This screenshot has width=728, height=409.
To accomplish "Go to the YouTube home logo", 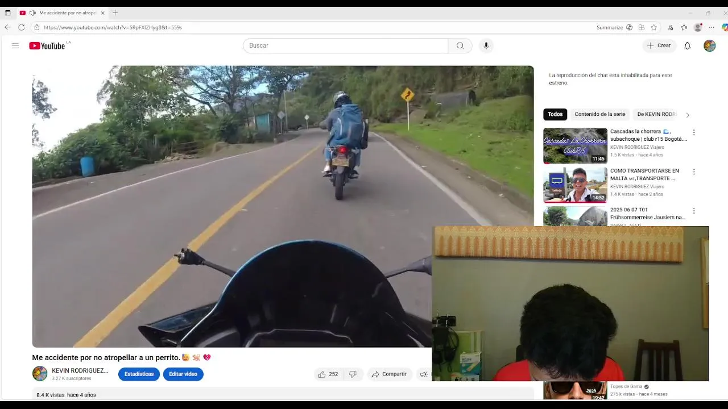I will coord(47,45).
